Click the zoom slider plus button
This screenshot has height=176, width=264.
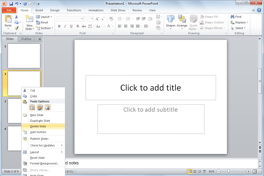click(x=248, y=171)
